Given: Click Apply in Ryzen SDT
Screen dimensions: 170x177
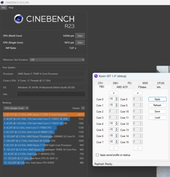Looking at the screenshot, I should (x=158, y=99).
